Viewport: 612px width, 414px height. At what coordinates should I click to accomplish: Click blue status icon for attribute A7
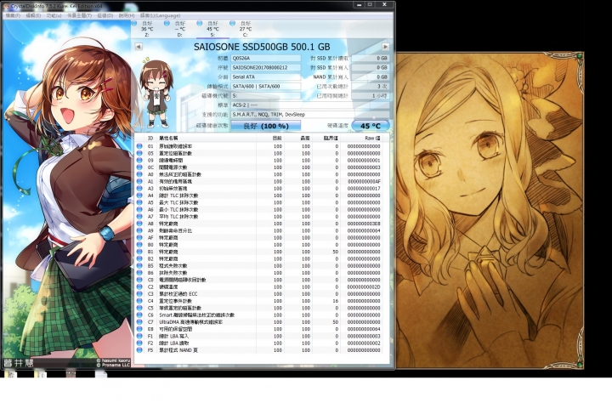tap(139, 217)
